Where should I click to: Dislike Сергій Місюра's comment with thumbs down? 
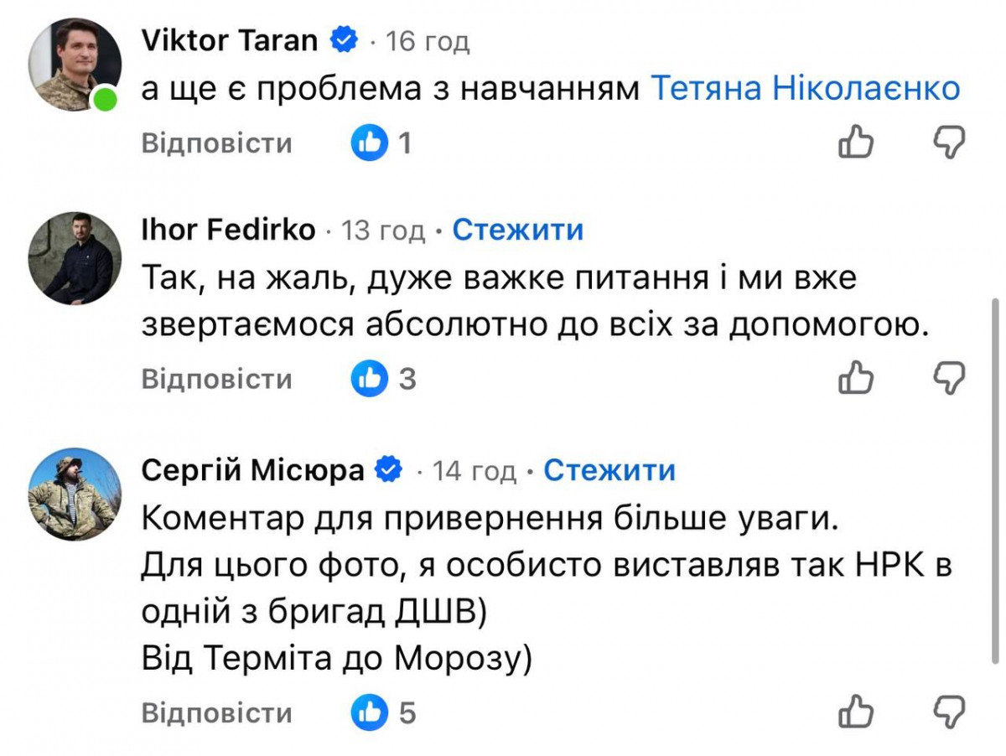coord(950,712)
